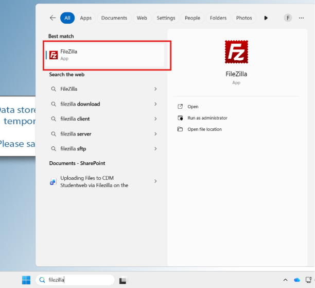The width and height of the screenshot is (315, 288).
Task: Go back using the left arrow icon
Action: (52, 18)
